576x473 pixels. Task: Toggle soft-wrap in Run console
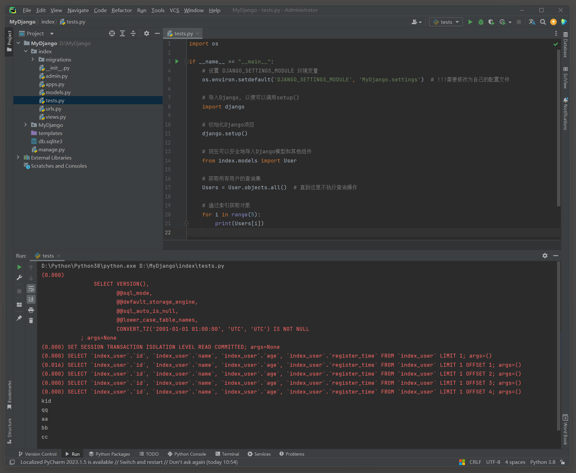(31, 289)
